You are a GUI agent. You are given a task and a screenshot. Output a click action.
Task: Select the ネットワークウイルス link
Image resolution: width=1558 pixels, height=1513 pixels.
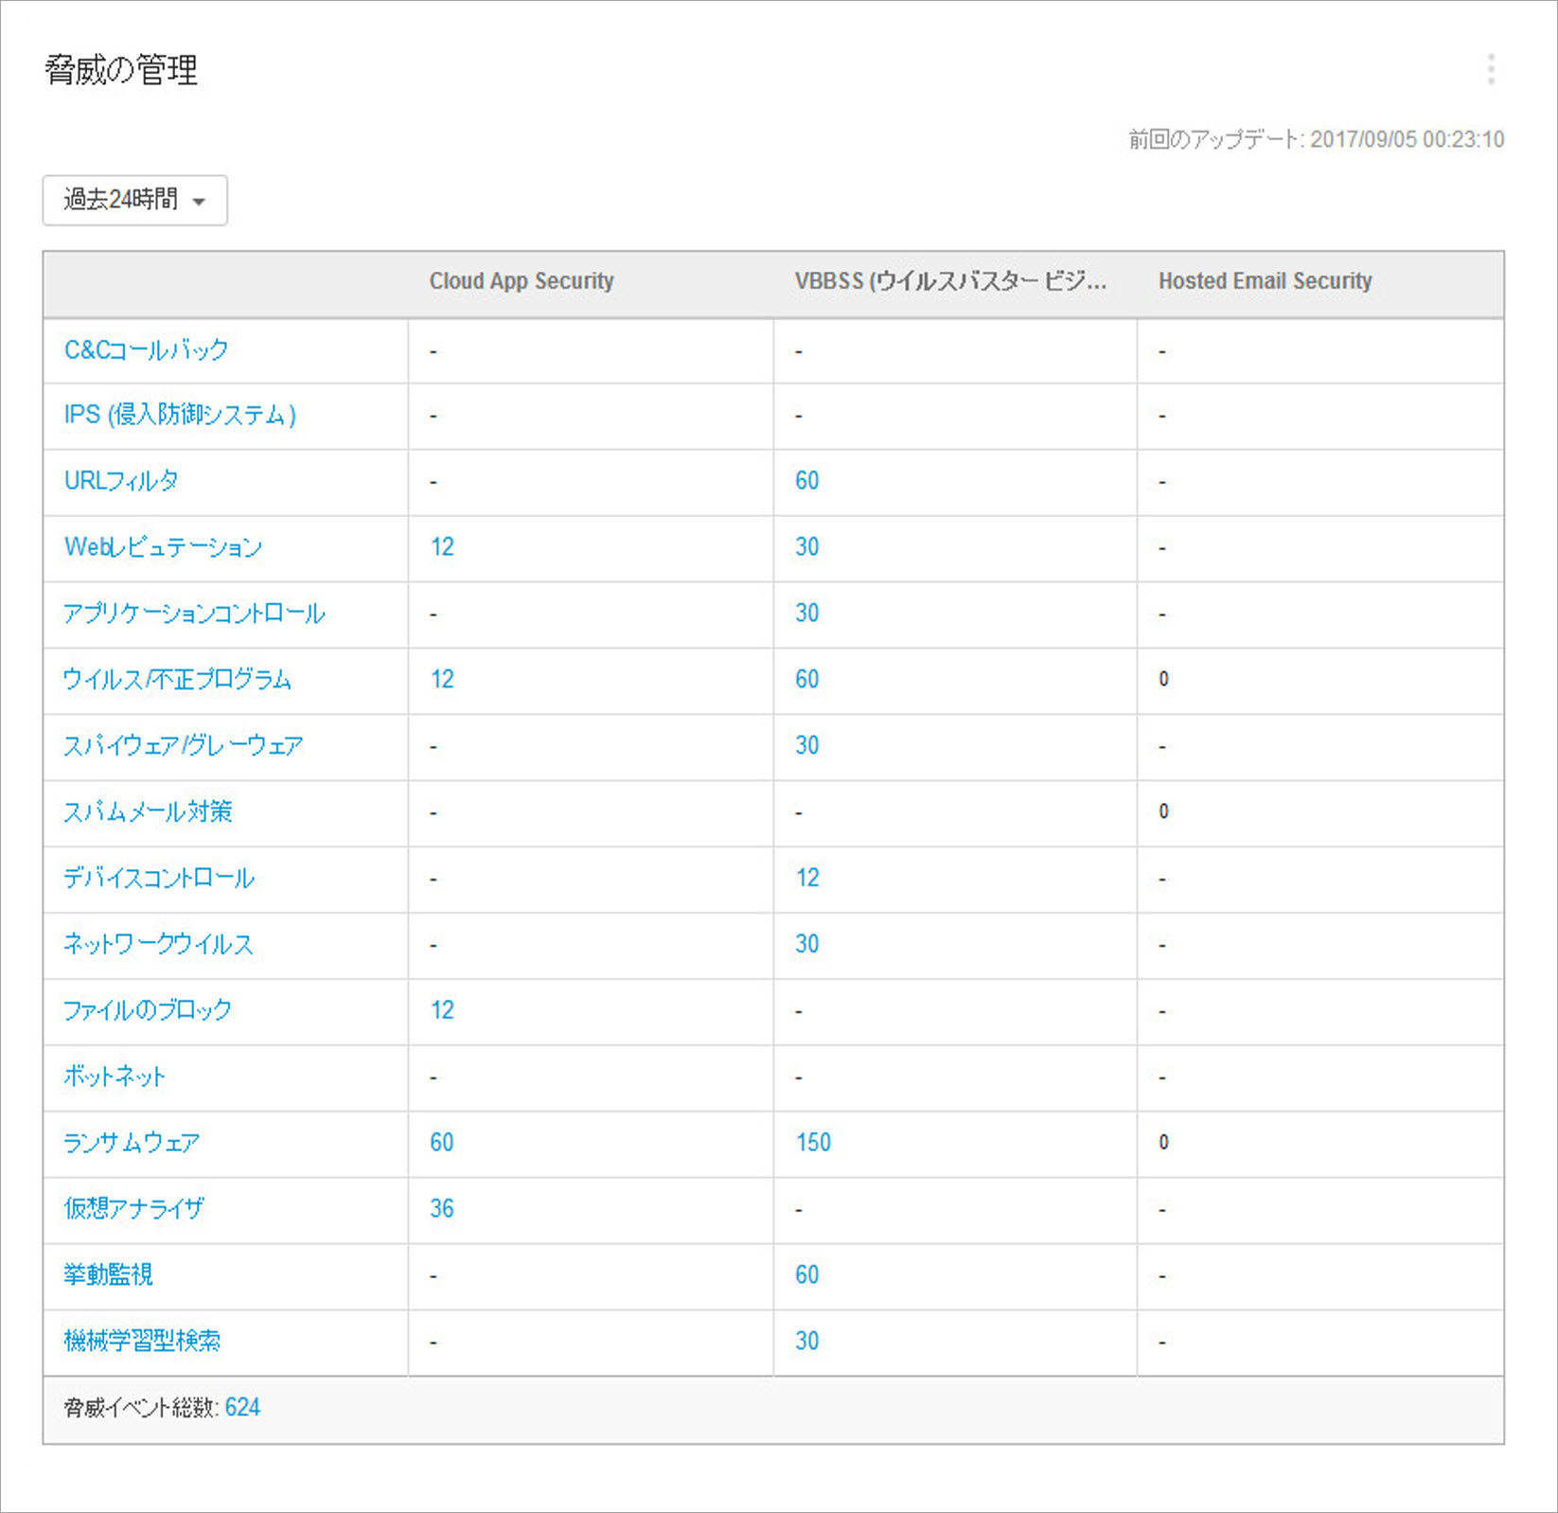(158, 945)
